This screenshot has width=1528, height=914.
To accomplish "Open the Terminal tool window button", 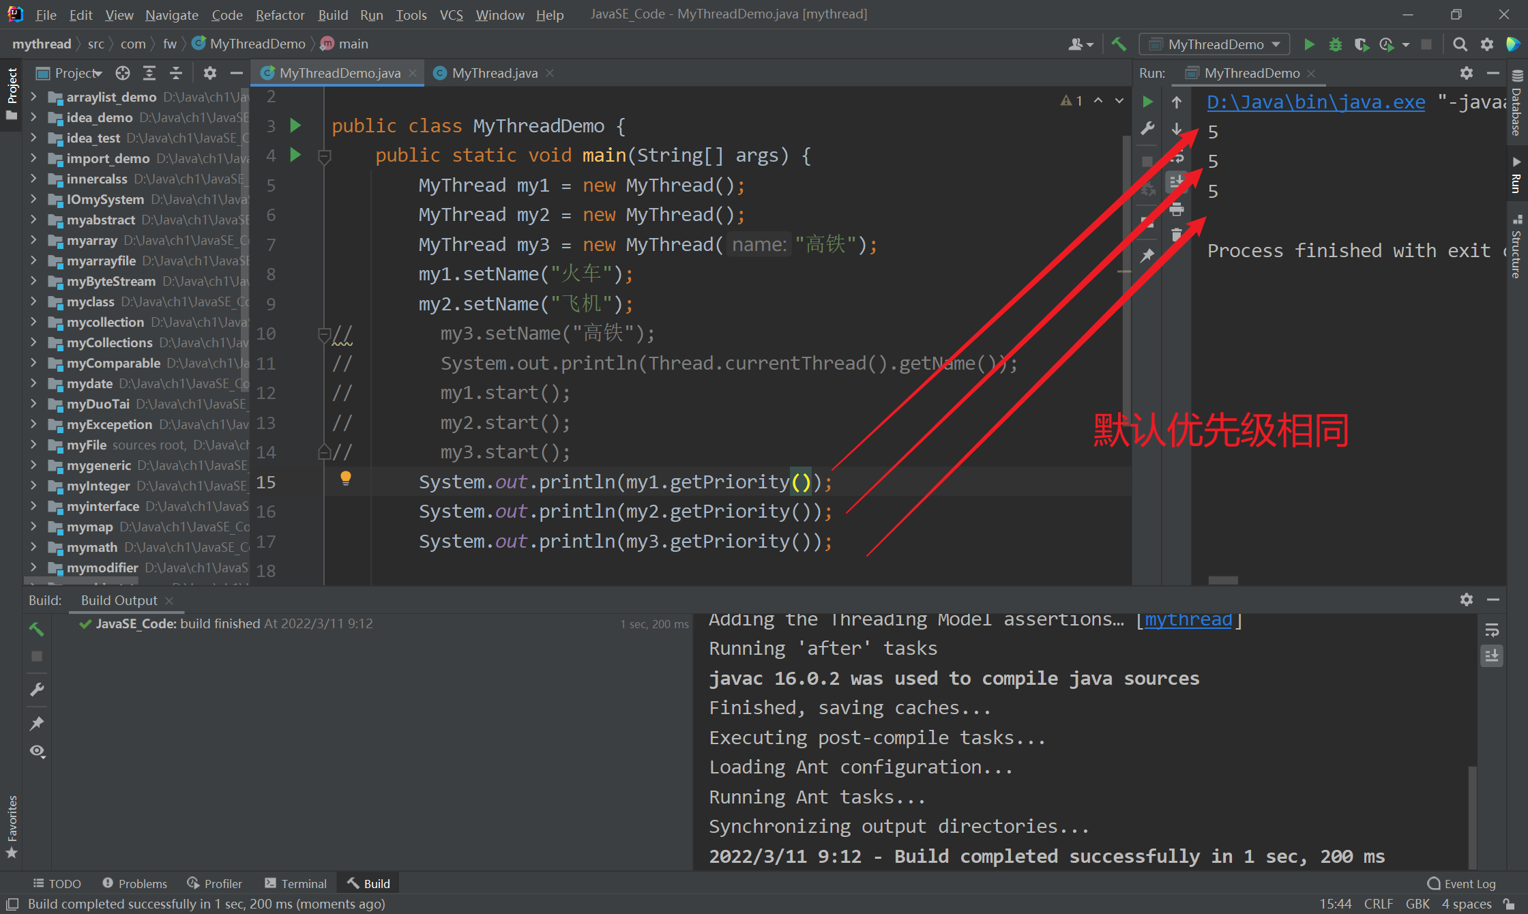I will coord(295,883).
